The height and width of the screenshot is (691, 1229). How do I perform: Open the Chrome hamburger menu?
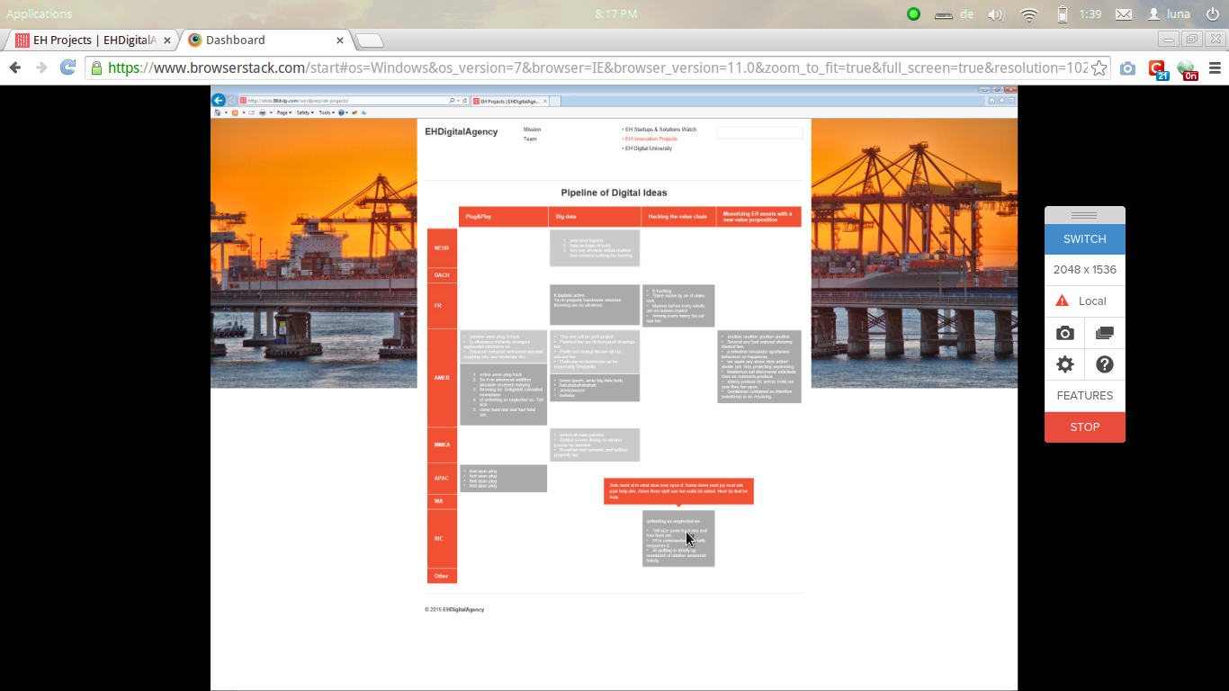tap(1215, 68)
